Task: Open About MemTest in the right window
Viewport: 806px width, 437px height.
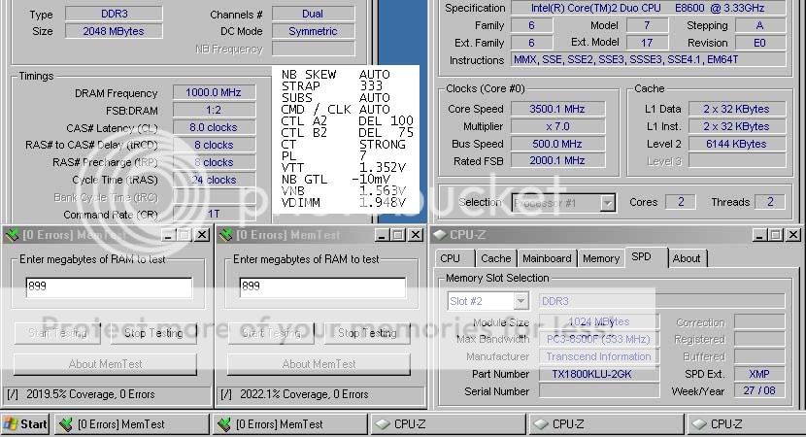Action: click(x=319, y=364)
